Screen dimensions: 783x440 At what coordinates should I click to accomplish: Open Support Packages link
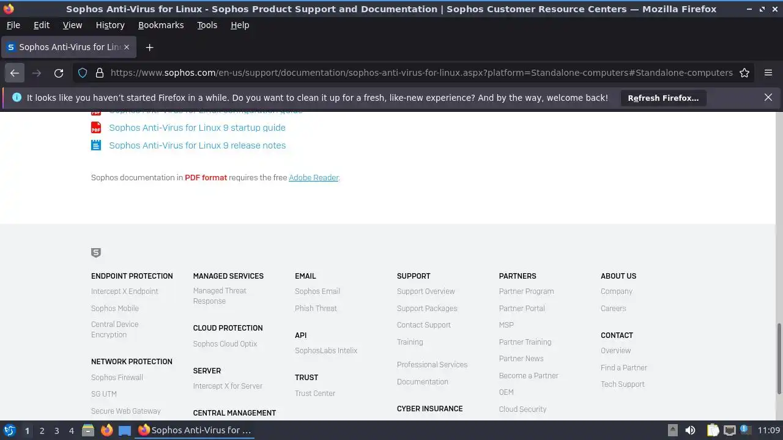(427, 309)
